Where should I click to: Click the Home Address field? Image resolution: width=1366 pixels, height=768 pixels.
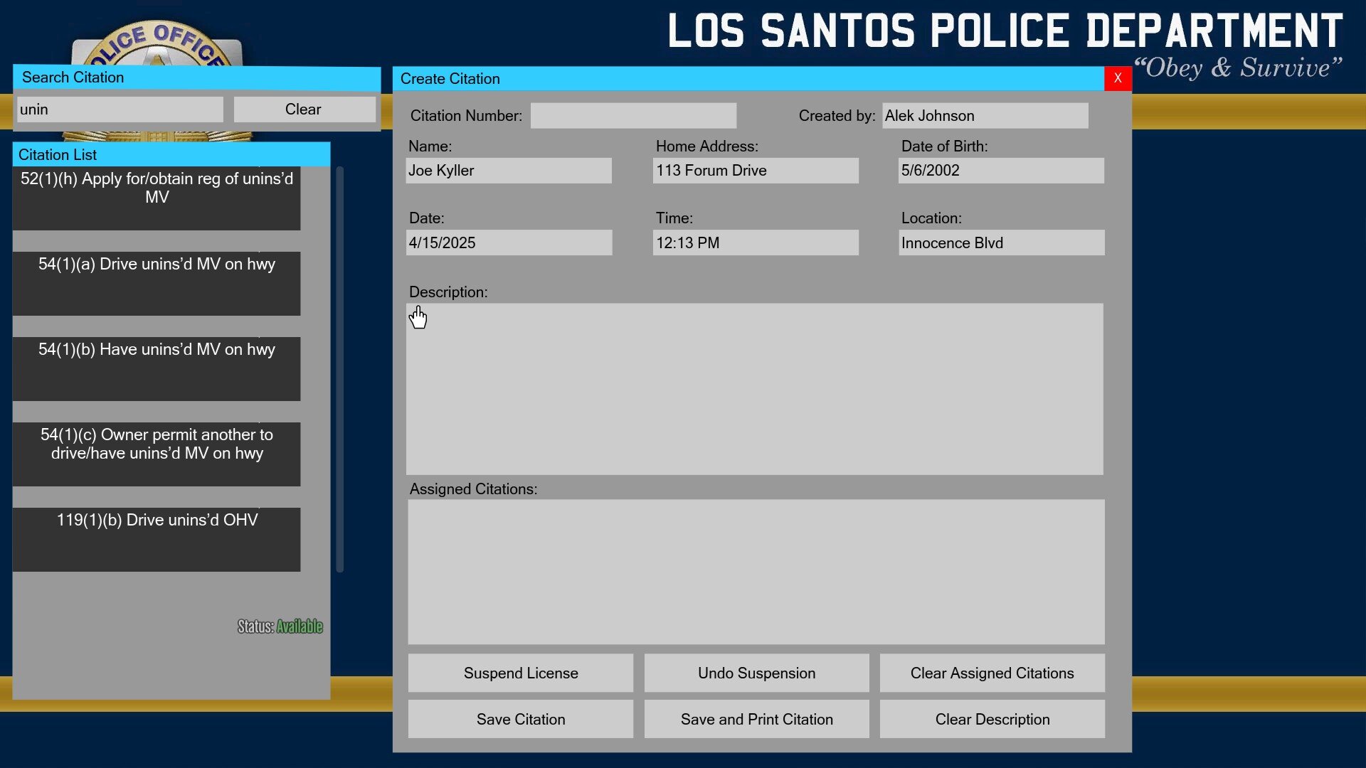[755, 171]
